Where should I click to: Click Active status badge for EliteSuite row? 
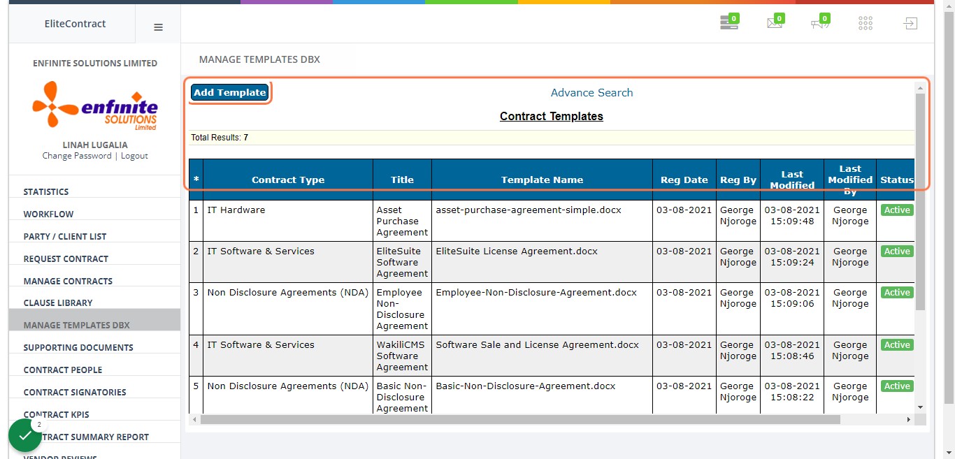point(896,251)
